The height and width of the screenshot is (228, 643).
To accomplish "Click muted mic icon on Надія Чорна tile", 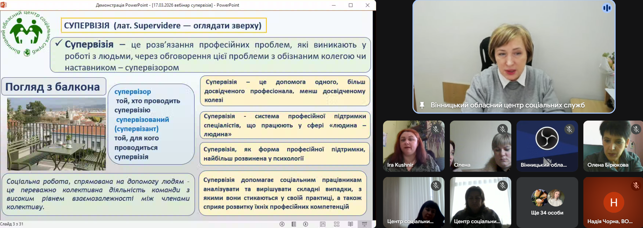I will pyautogui.click(x=636, y=185).
